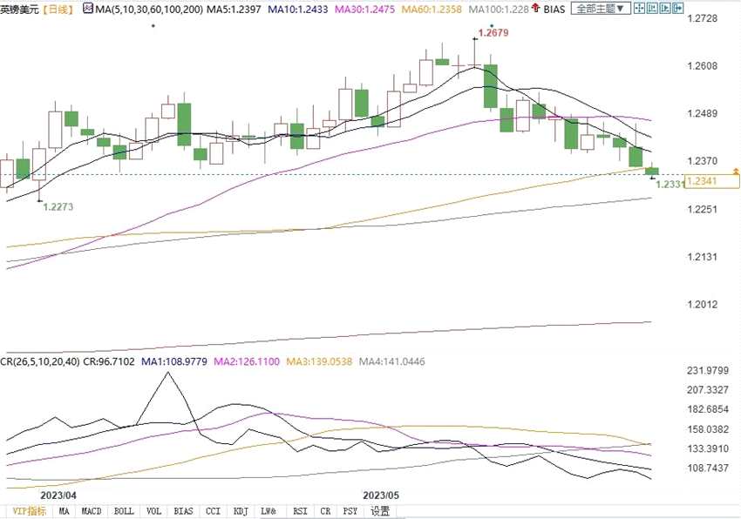Image resolution: width=741 pixels, height=519 pixels.
Task: Click the MA3:139.0538 value
Action: click(319, 361)
